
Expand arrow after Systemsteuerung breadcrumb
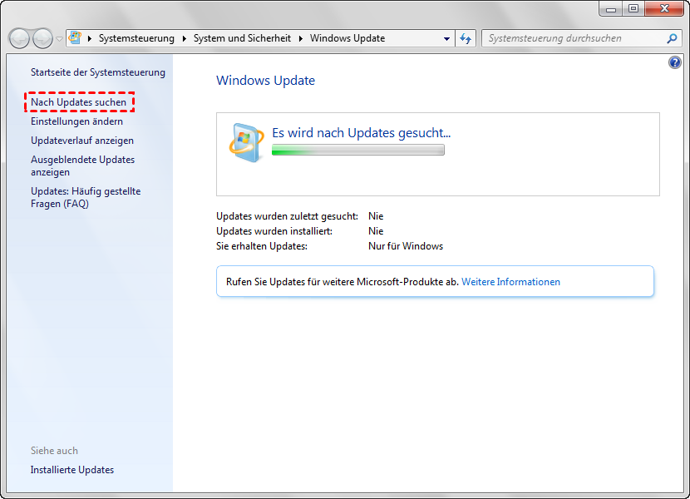point(184,38)
